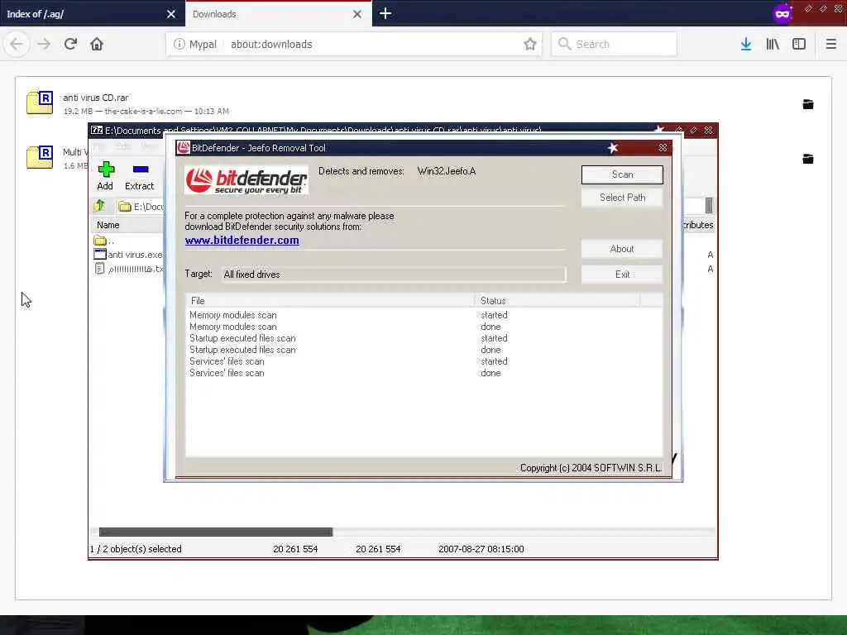Sort by the Status column header
Screen dimensions: 847x635
557,301
